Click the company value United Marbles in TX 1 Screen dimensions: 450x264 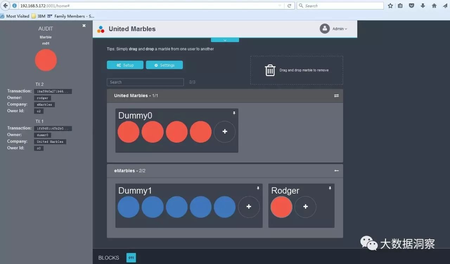tap(50, 142)
